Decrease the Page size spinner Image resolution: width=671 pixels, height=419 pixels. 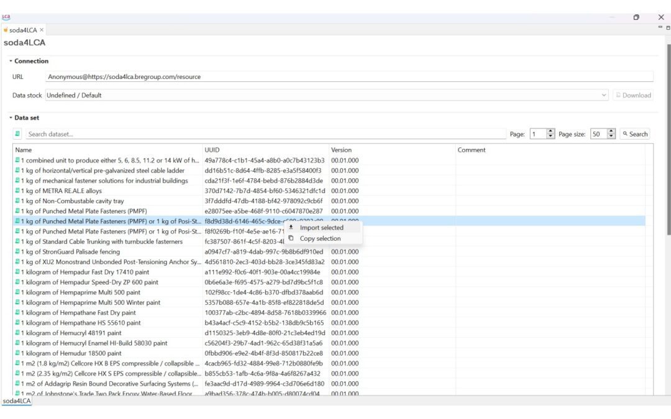point(611,137)
